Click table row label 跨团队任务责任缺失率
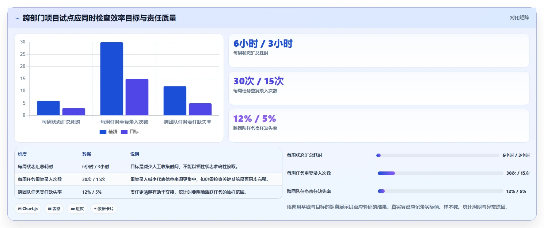The image size is (544, 228). point(40,192)
